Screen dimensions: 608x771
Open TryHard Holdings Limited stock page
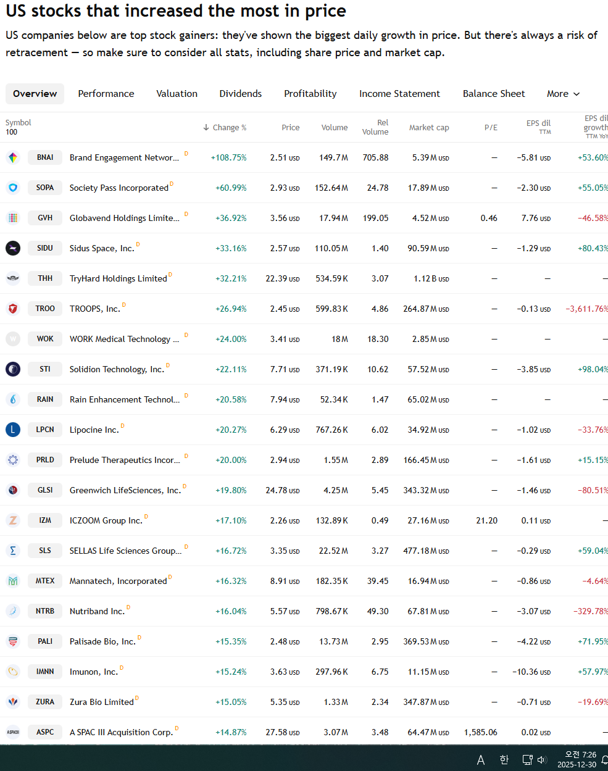point(119,278)
